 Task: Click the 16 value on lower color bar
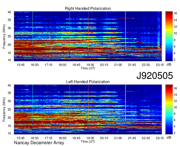tap(175, 88)
